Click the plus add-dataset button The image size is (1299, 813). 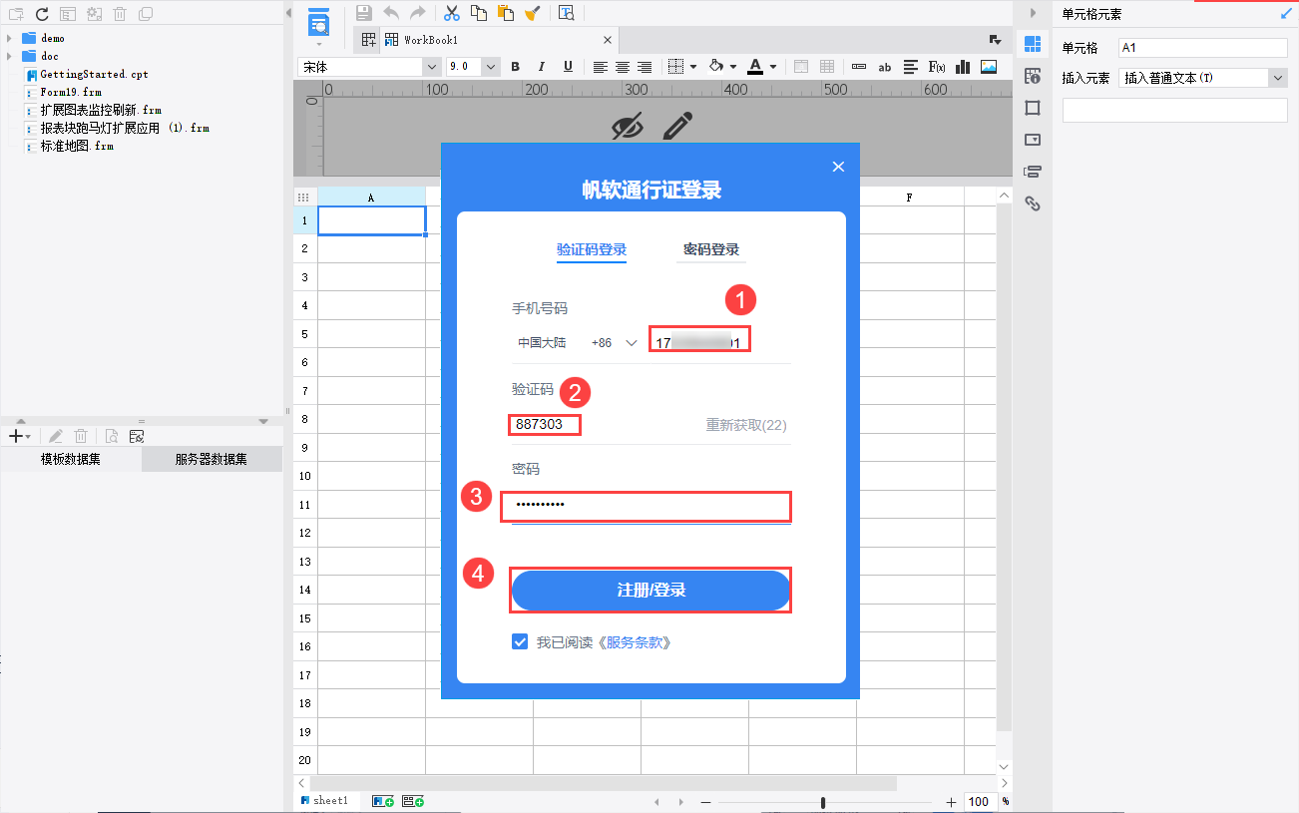click(15, 436)
